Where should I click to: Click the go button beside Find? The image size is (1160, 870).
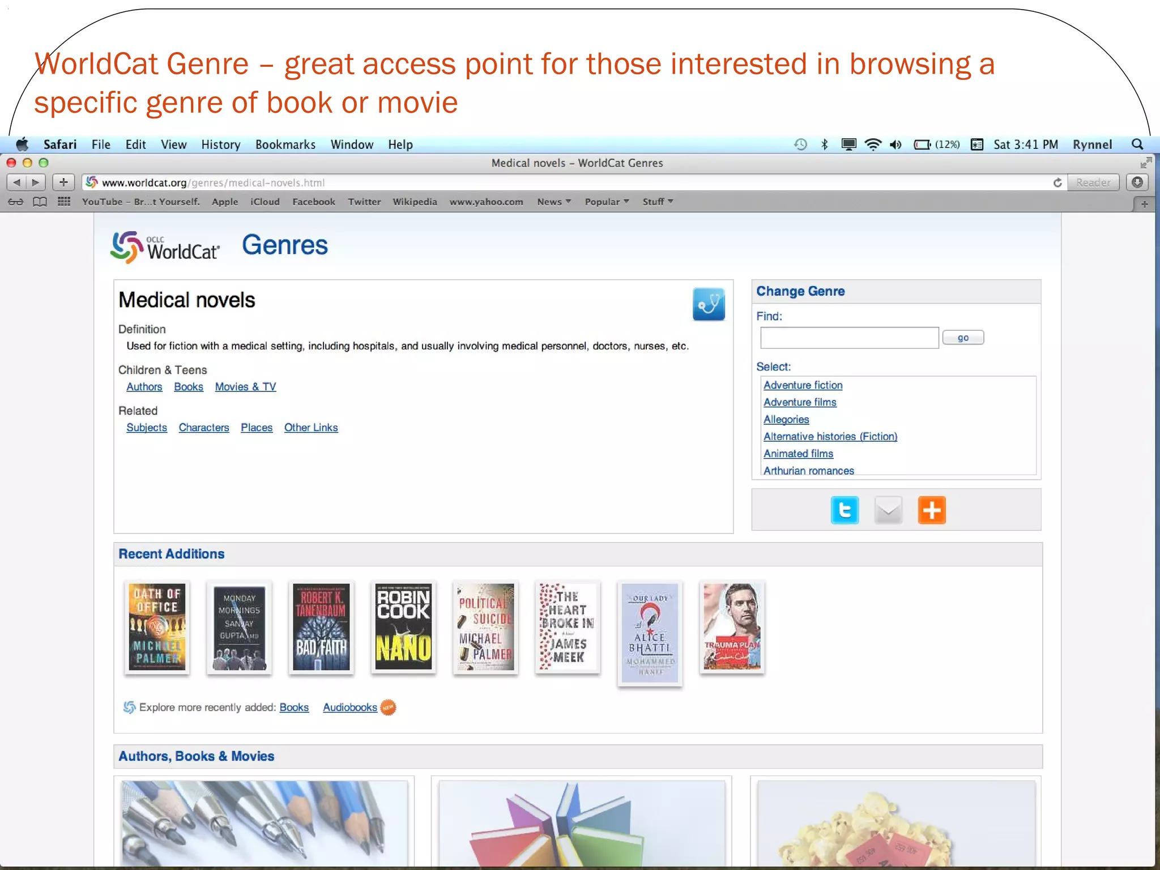pos(963,338)
